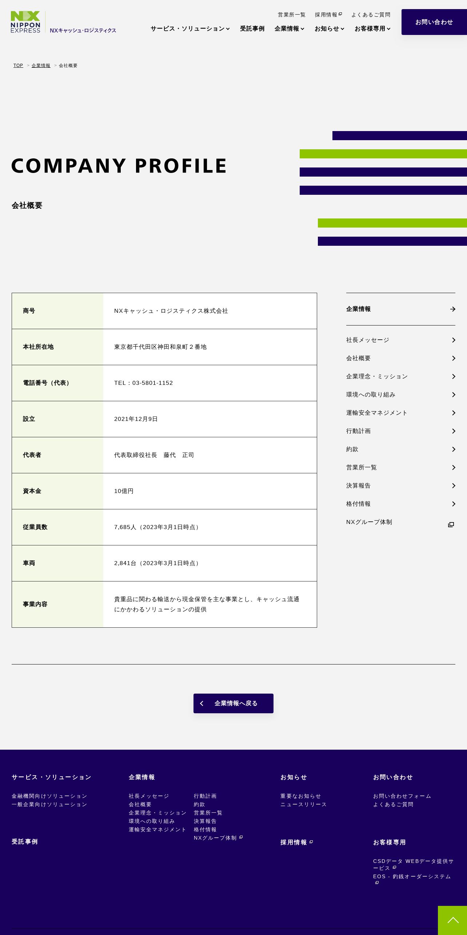Screen dimensions: 467x935
Task: Open 社長メッセージ link in sidebar
Action: [368, 340]
